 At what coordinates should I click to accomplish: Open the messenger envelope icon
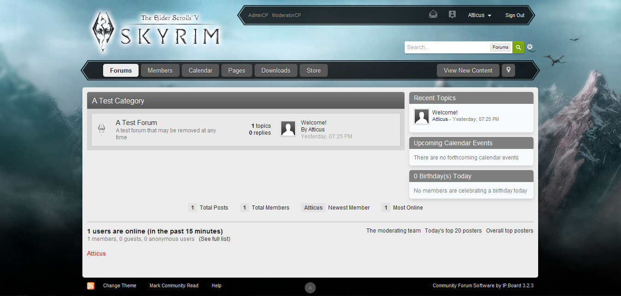pos(433,14)
